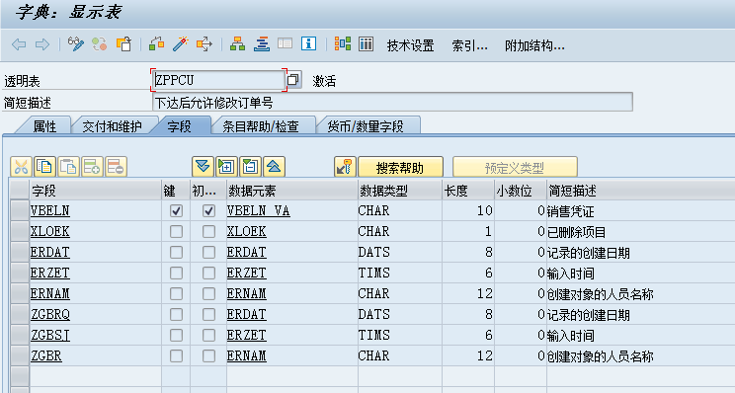735x393 pixels.
Task: Click the grayed window list icon
Action: [285, 43]
